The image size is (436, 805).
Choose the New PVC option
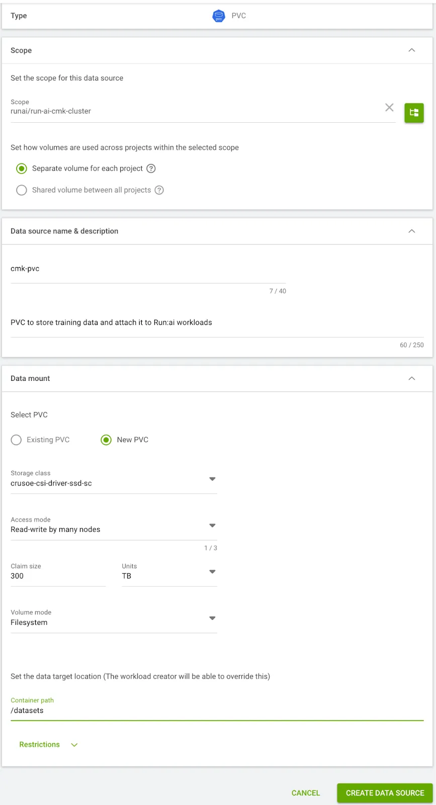pyautogui.click(x=106, y=440)
